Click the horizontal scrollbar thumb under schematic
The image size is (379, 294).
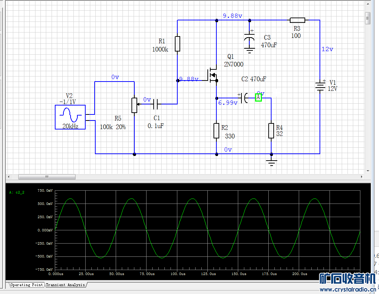(x=47, y=177)
